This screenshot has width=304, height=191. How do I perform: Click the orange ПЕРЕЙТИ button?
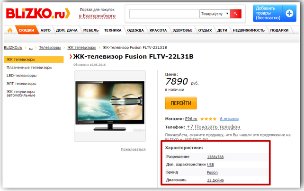[x=181, y=103]
